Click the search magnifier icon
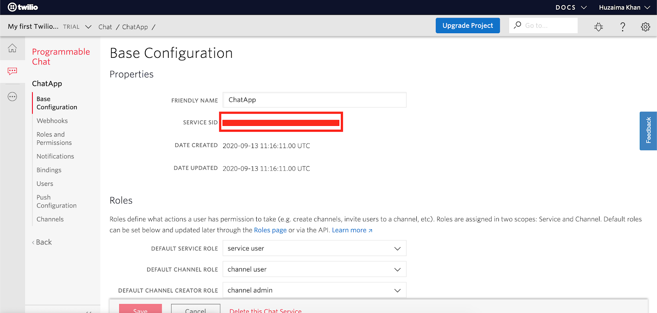The height and width of the screenshot is (313, 657). click(x=517, y=25)
